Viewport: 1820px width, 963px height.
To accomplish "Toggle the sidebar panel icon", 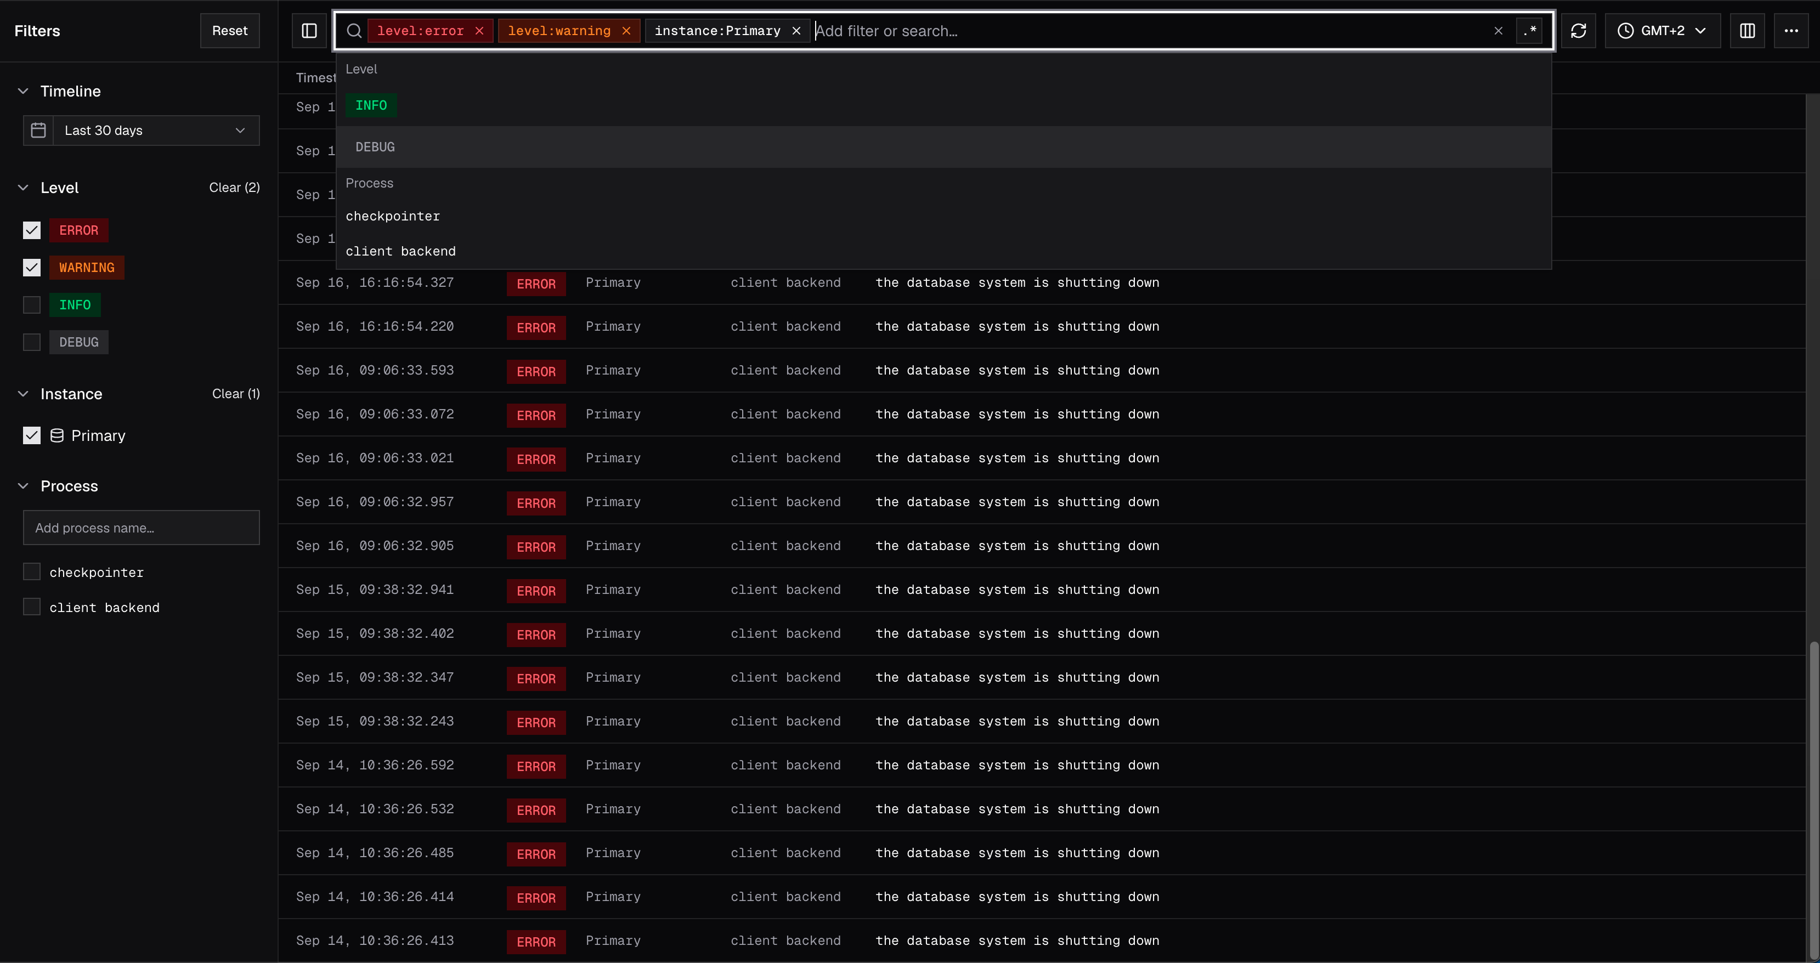I will (309, 30).
